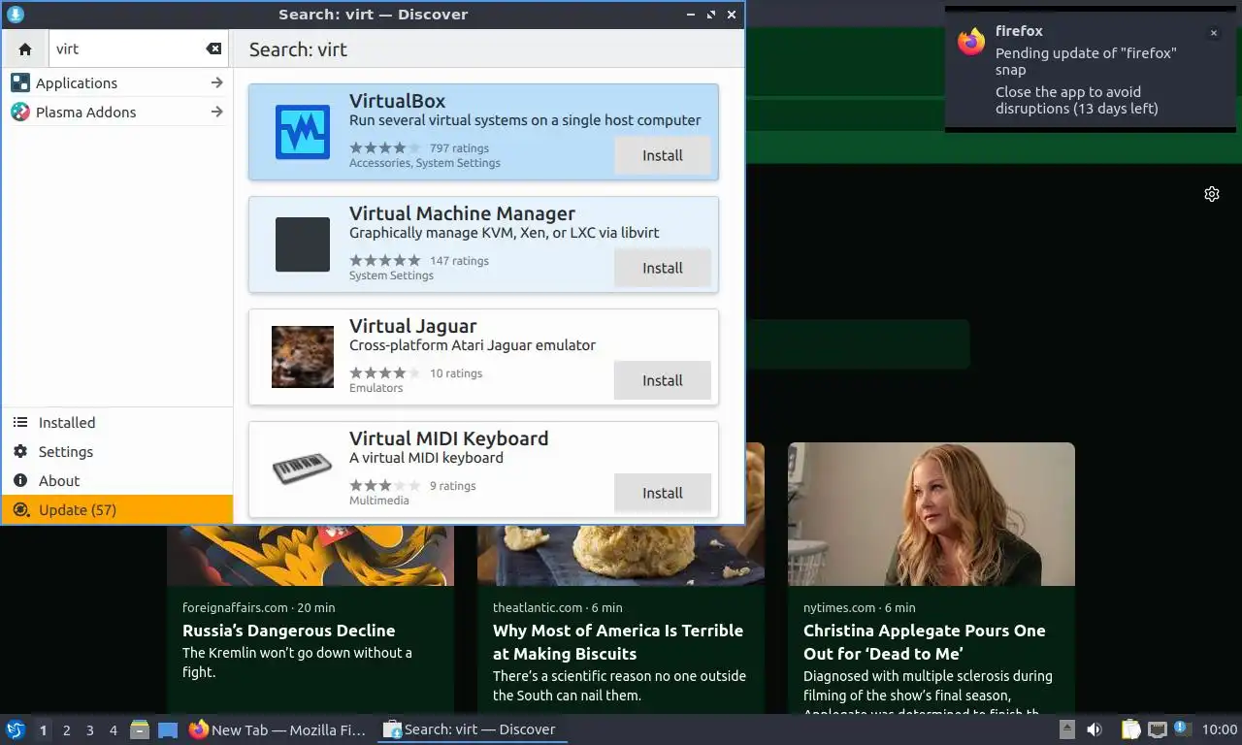Open update notifier tray icon
The image size is (1242, 745).
[x=1181, y=728]
